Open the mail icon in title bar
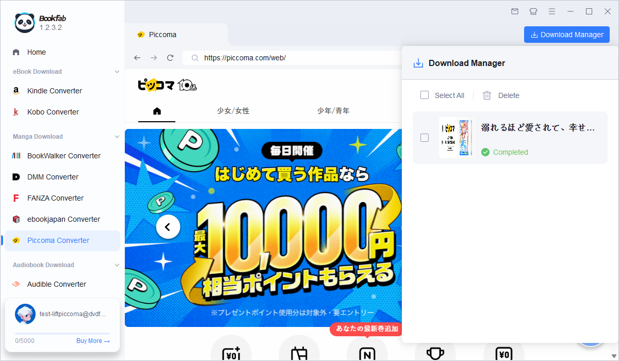This screenshot has width=619, height=361. point(515,11)
